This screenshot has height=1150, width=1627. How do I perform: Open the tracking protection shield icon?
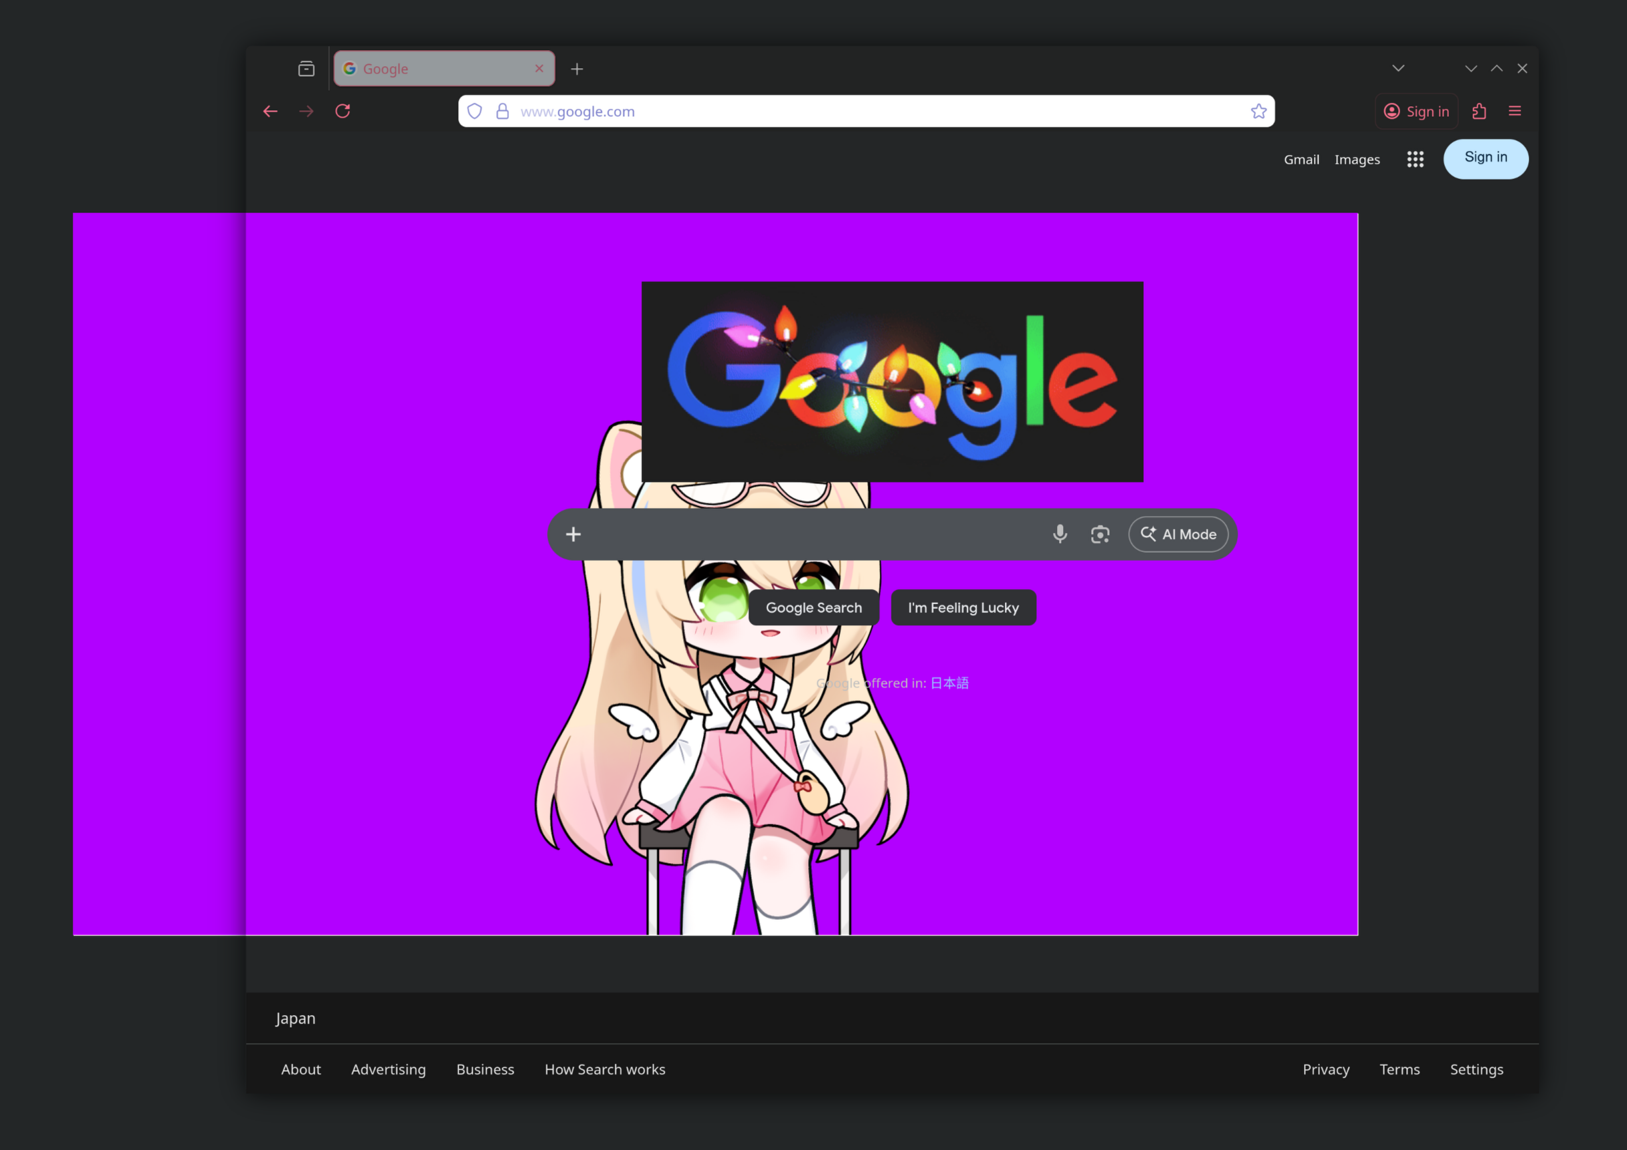[x=475, y=111]
